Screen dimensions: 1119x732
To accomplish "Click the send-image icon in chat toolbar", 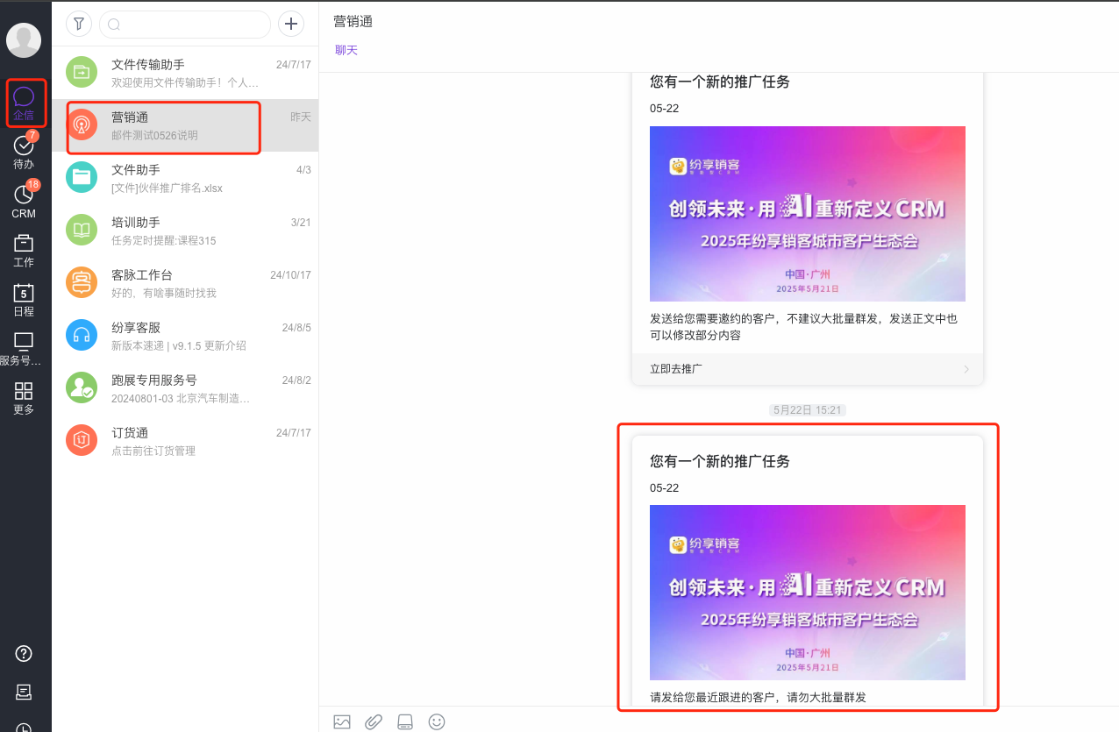I will [x=342, y=721].
